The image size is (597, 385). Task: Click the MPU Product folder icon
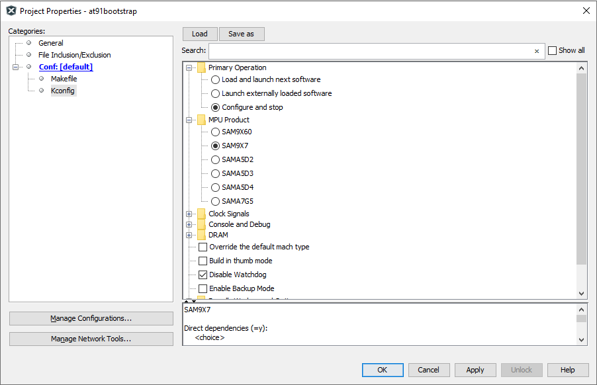pyautogui.click(x=201, y=120)
